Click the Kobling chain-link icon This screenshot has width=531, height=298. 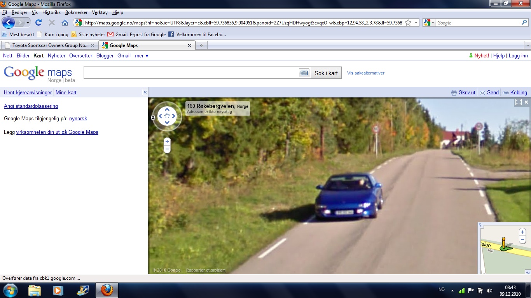(x=505, y=92)
